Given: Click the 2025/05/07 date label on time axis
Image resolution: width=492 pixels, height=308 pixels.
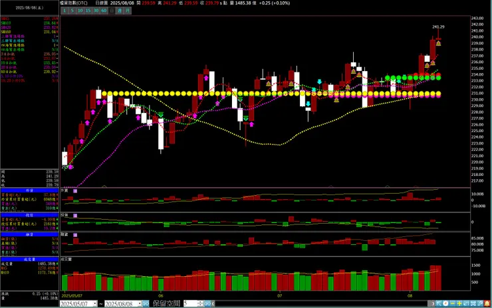Looking at the screenshot, I should point(72,295).
